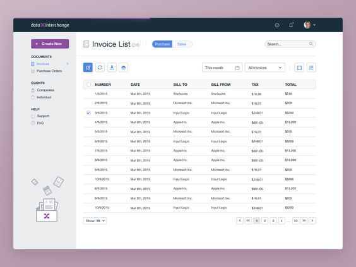The image size is (356, 267).
Task: Click the user avatar picture
Action: 307,25
